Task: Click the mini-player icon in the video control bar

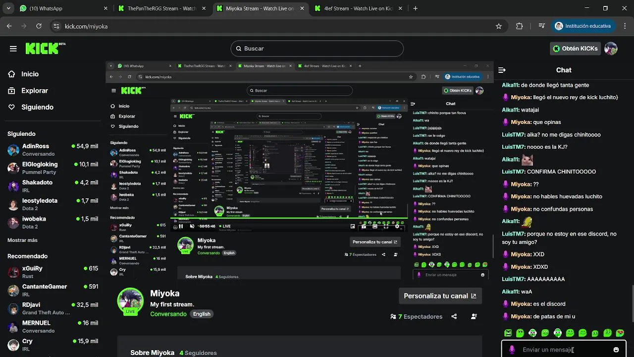Action: pyautogui.click(x=353, y=226)
